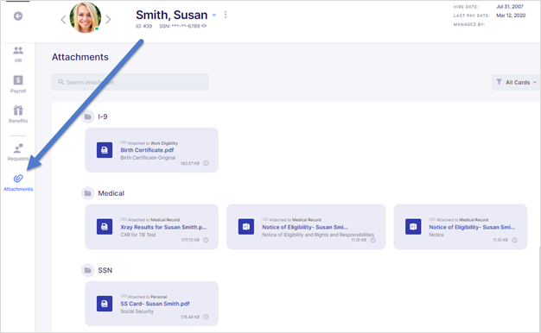Collapse the I-9 folder group
The height and width of the screenshot is (333, 541).
(x=88, y=116)
